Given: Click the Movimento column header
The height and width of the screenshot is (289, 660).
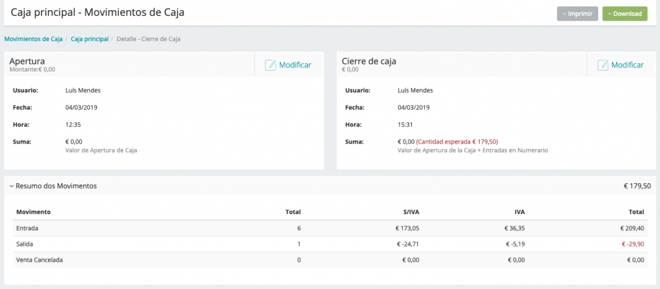Looking at the screenshot, I should (x=33, y=211).
